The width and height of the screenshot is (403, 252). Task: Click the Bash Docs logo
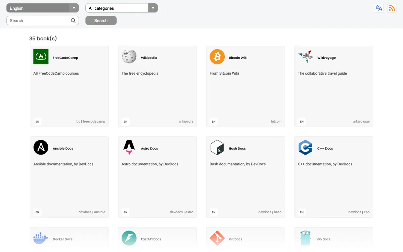217,148
